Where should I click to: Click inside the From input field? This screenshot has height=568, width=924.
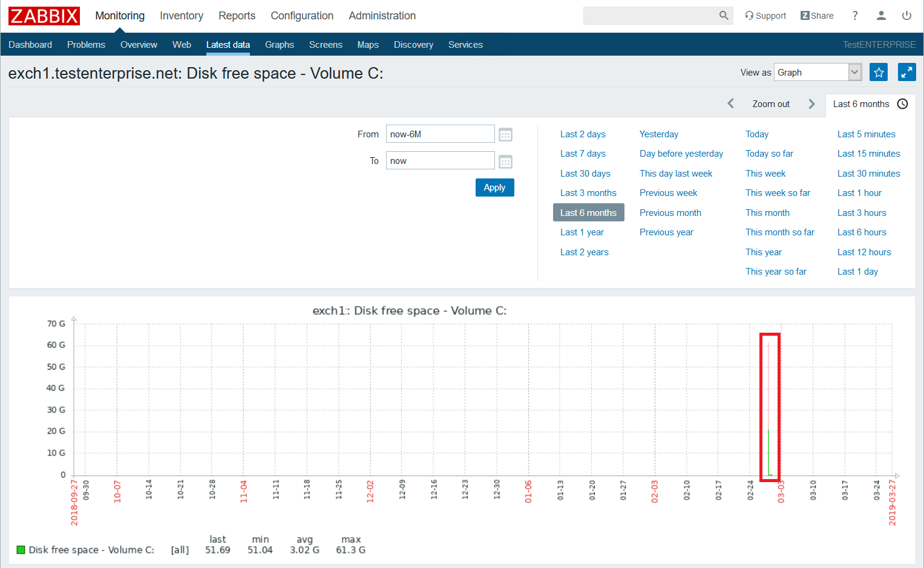pos(440,134)
